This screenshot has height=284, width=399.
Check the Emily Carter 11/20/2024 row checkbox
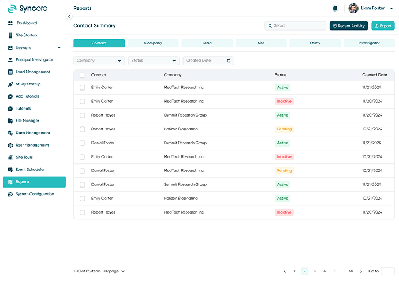(82, 102)
